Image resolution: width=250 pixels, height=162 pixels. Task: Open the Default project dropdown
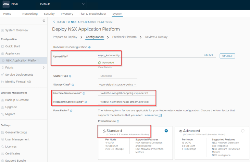(x=62, y=4)
